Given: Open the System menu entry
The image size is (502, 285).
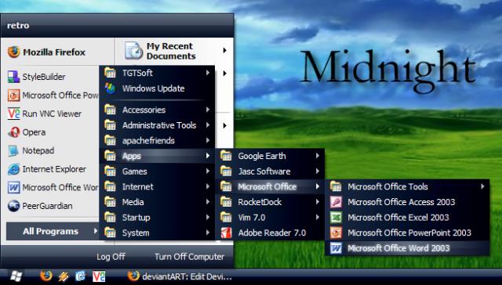Looking at the screenshot, I should 157,233.
